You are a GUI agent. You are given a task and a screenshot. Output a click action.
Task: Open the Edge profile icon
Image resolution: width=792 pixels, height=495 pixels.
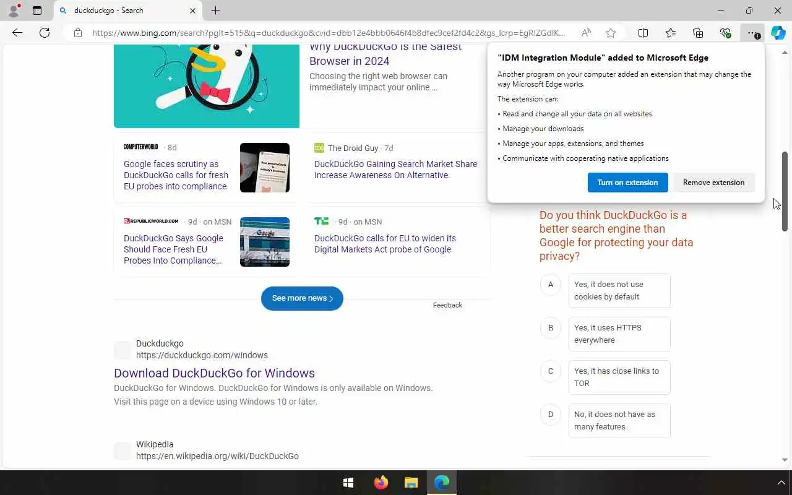coord(14,11)
